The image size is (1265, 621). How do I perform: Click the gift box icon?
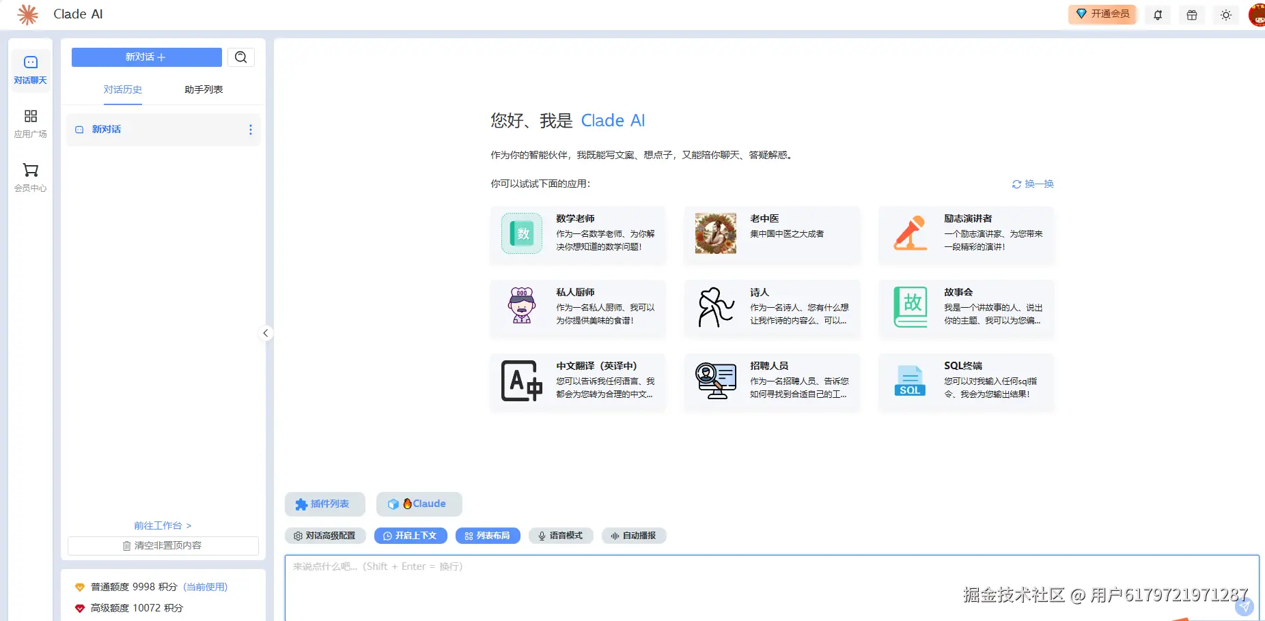pos(1192,15)
